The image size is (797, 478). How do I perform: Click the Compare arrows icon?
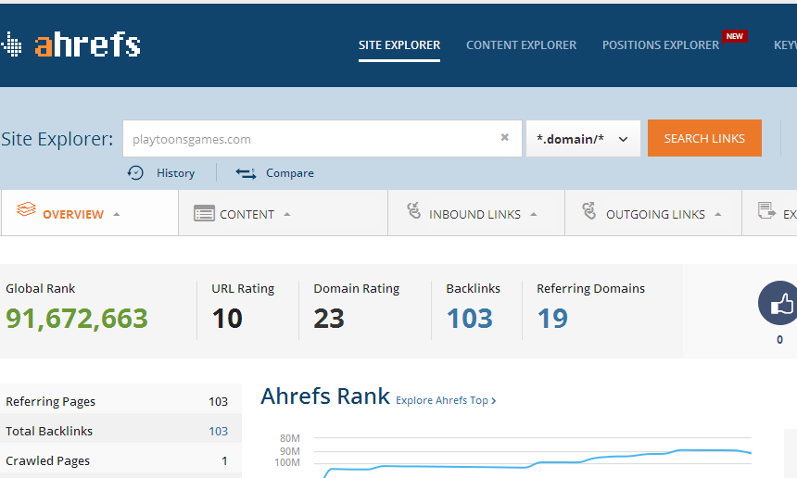pyautogui.click(x=246, y=172)
